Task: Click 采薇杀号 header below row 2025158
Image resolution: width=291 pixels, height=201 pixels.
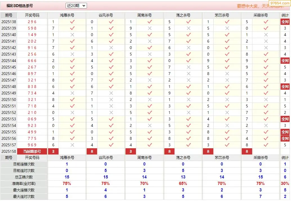Action: (261, 158)
